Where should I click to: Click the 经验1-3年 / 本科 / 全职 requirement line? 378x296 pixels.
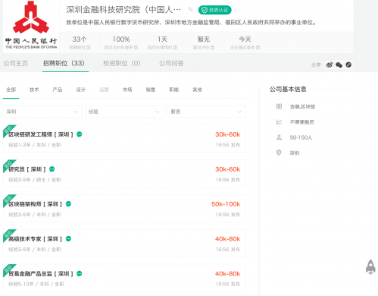pyautogui.click(x=35, y=145)
